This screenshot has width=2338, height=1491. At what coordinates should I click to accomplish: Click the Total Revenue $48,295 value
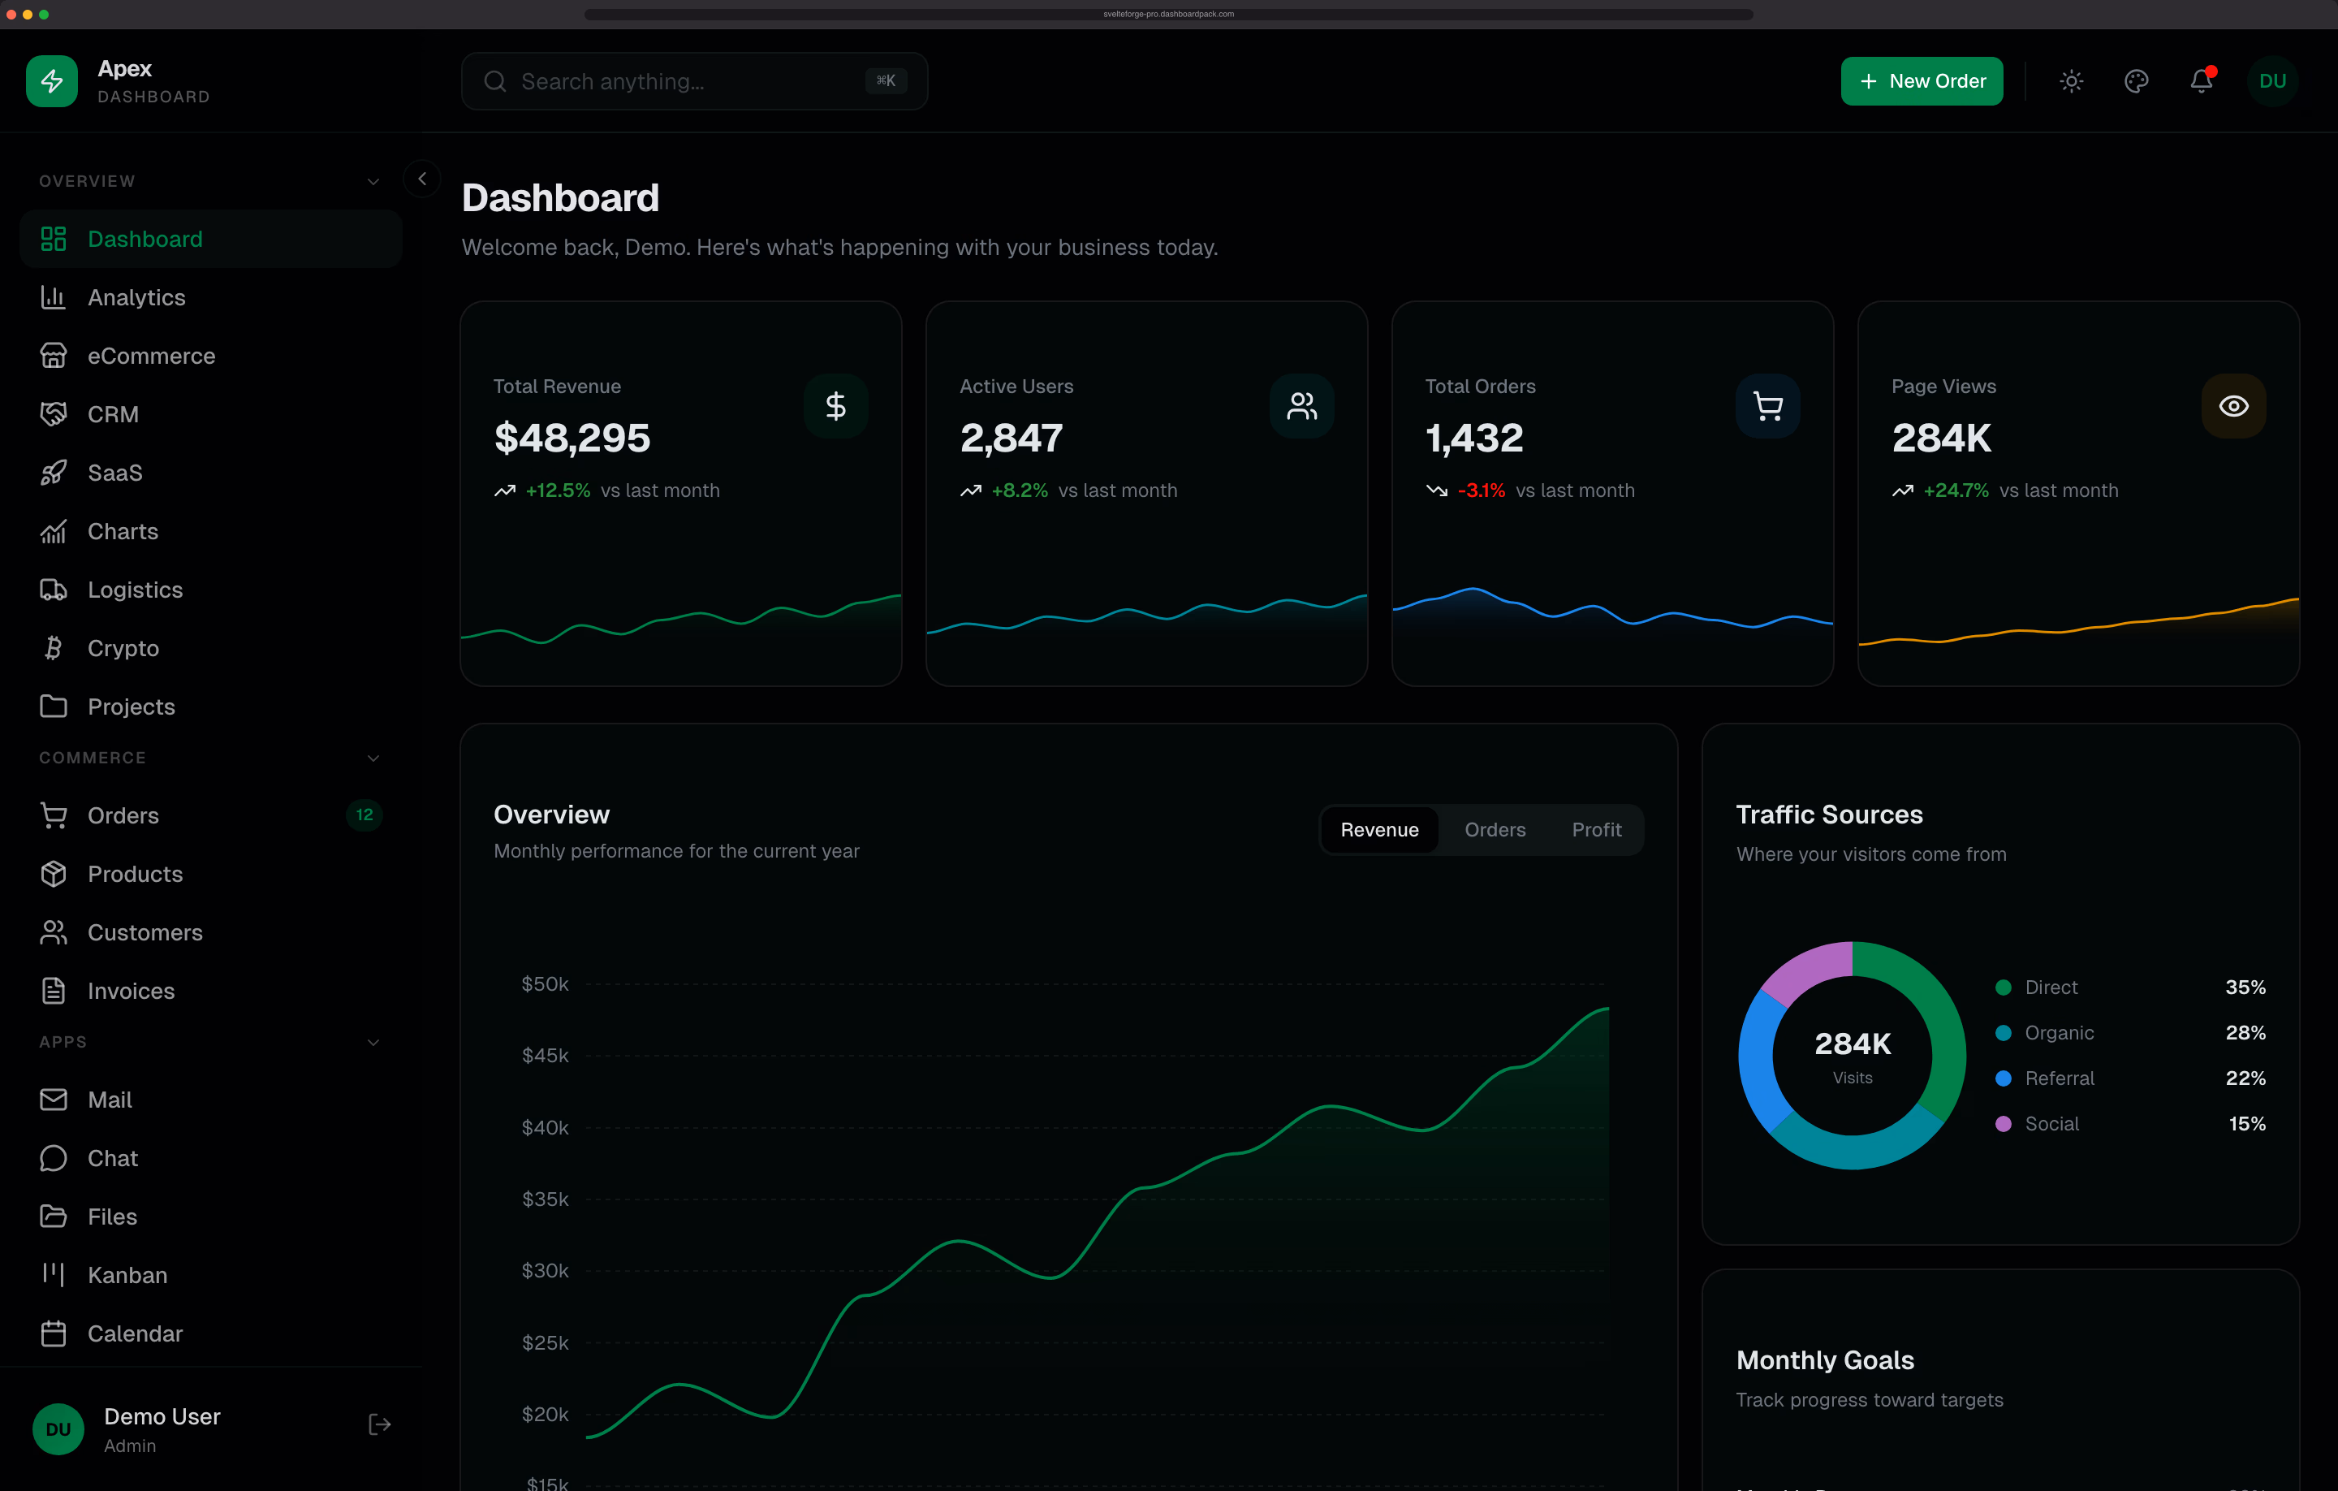[572, 437]
